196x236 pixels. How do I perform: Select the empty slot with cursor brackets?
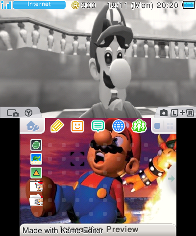(77, 159)
